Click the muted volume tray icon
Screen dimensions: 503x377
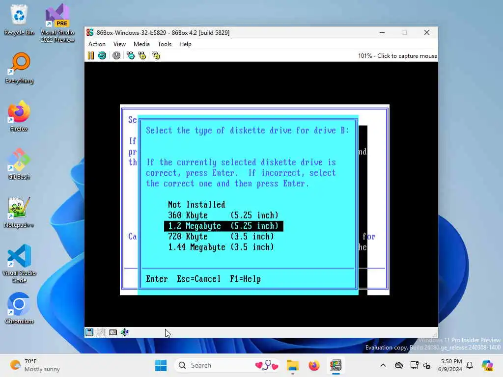click(x=427, y=365)
